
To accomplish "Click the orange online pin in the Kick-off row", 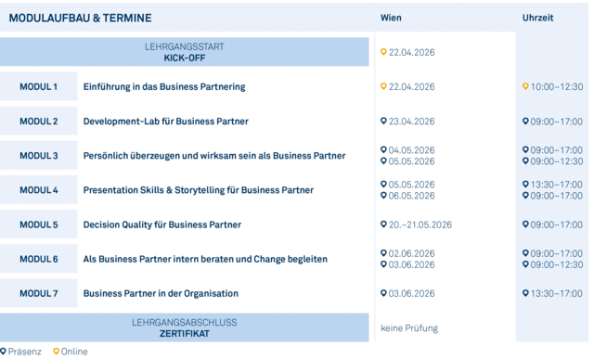I will (x=383, y=52).
